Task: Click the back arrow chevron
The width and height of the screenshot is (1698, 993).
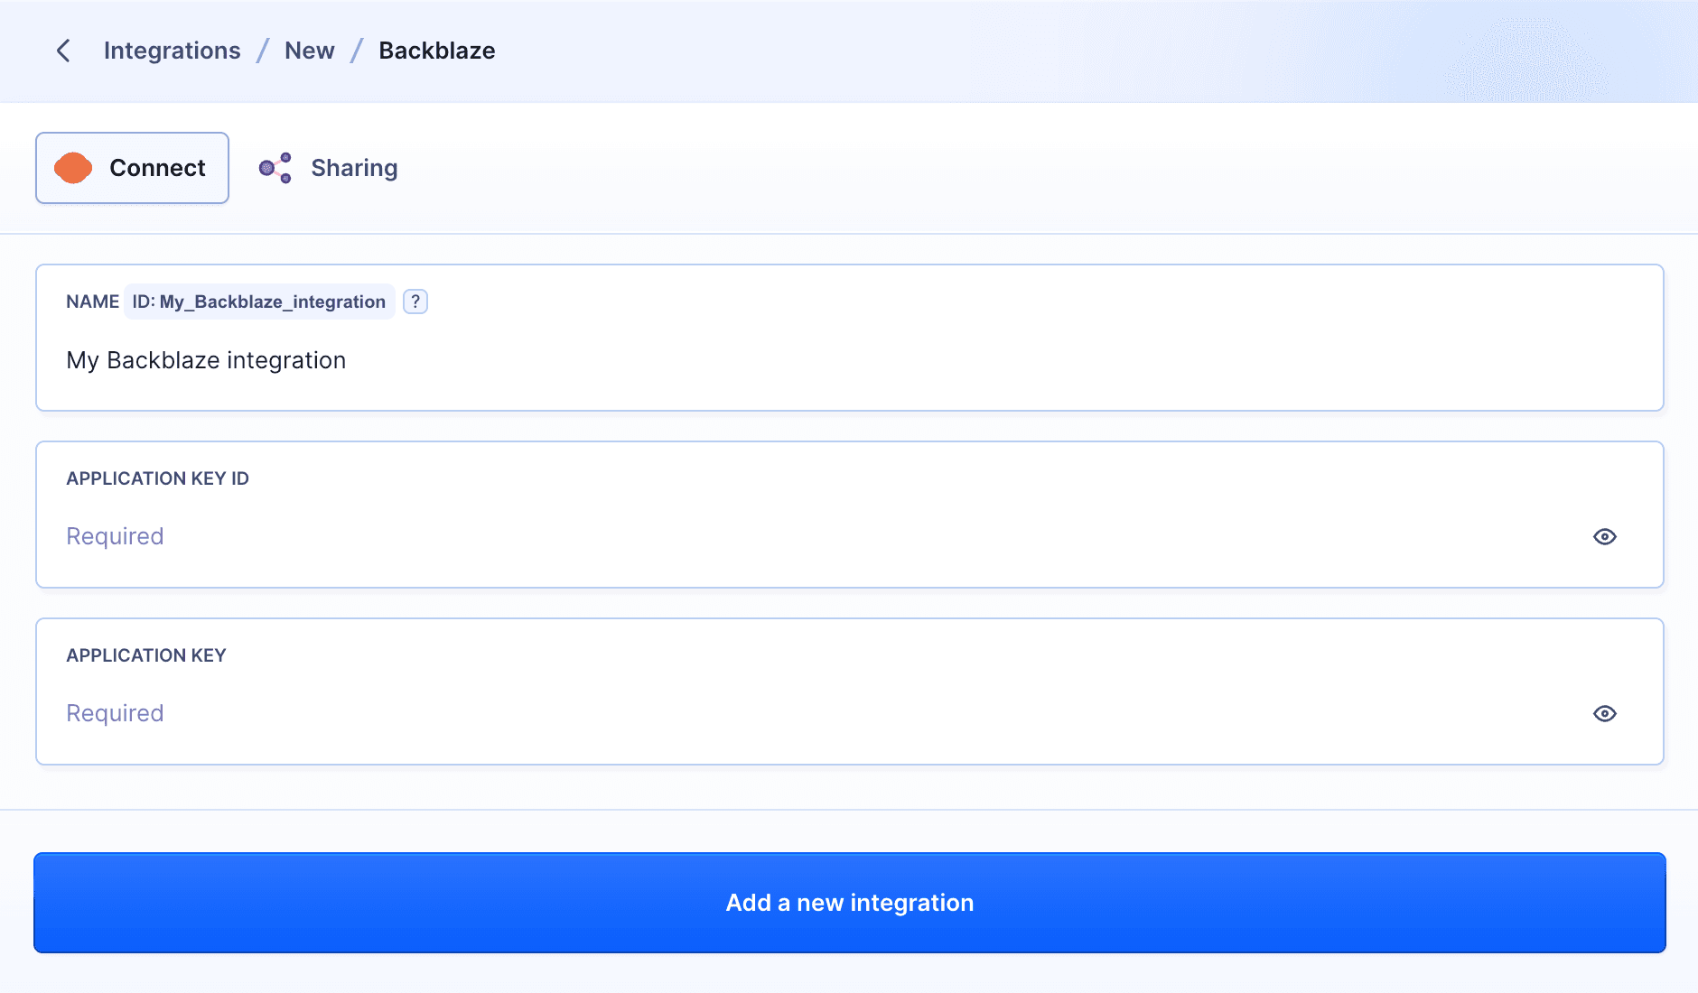Action: [63, 51]
